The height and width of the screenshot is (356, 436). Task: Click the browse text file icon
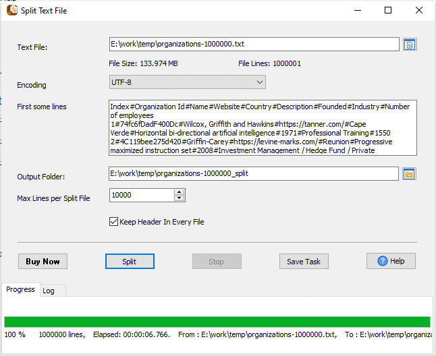pos(410,44)
